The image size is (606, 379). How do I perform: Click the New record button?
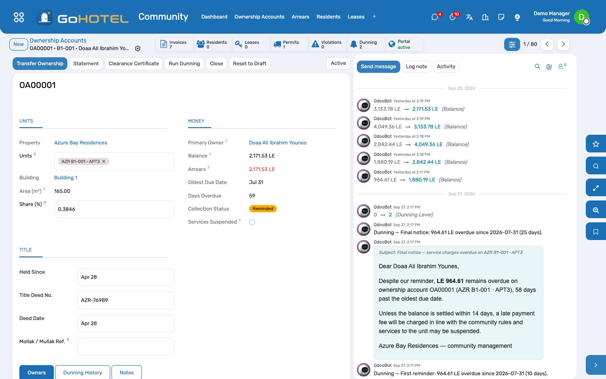tap(19, 44)
